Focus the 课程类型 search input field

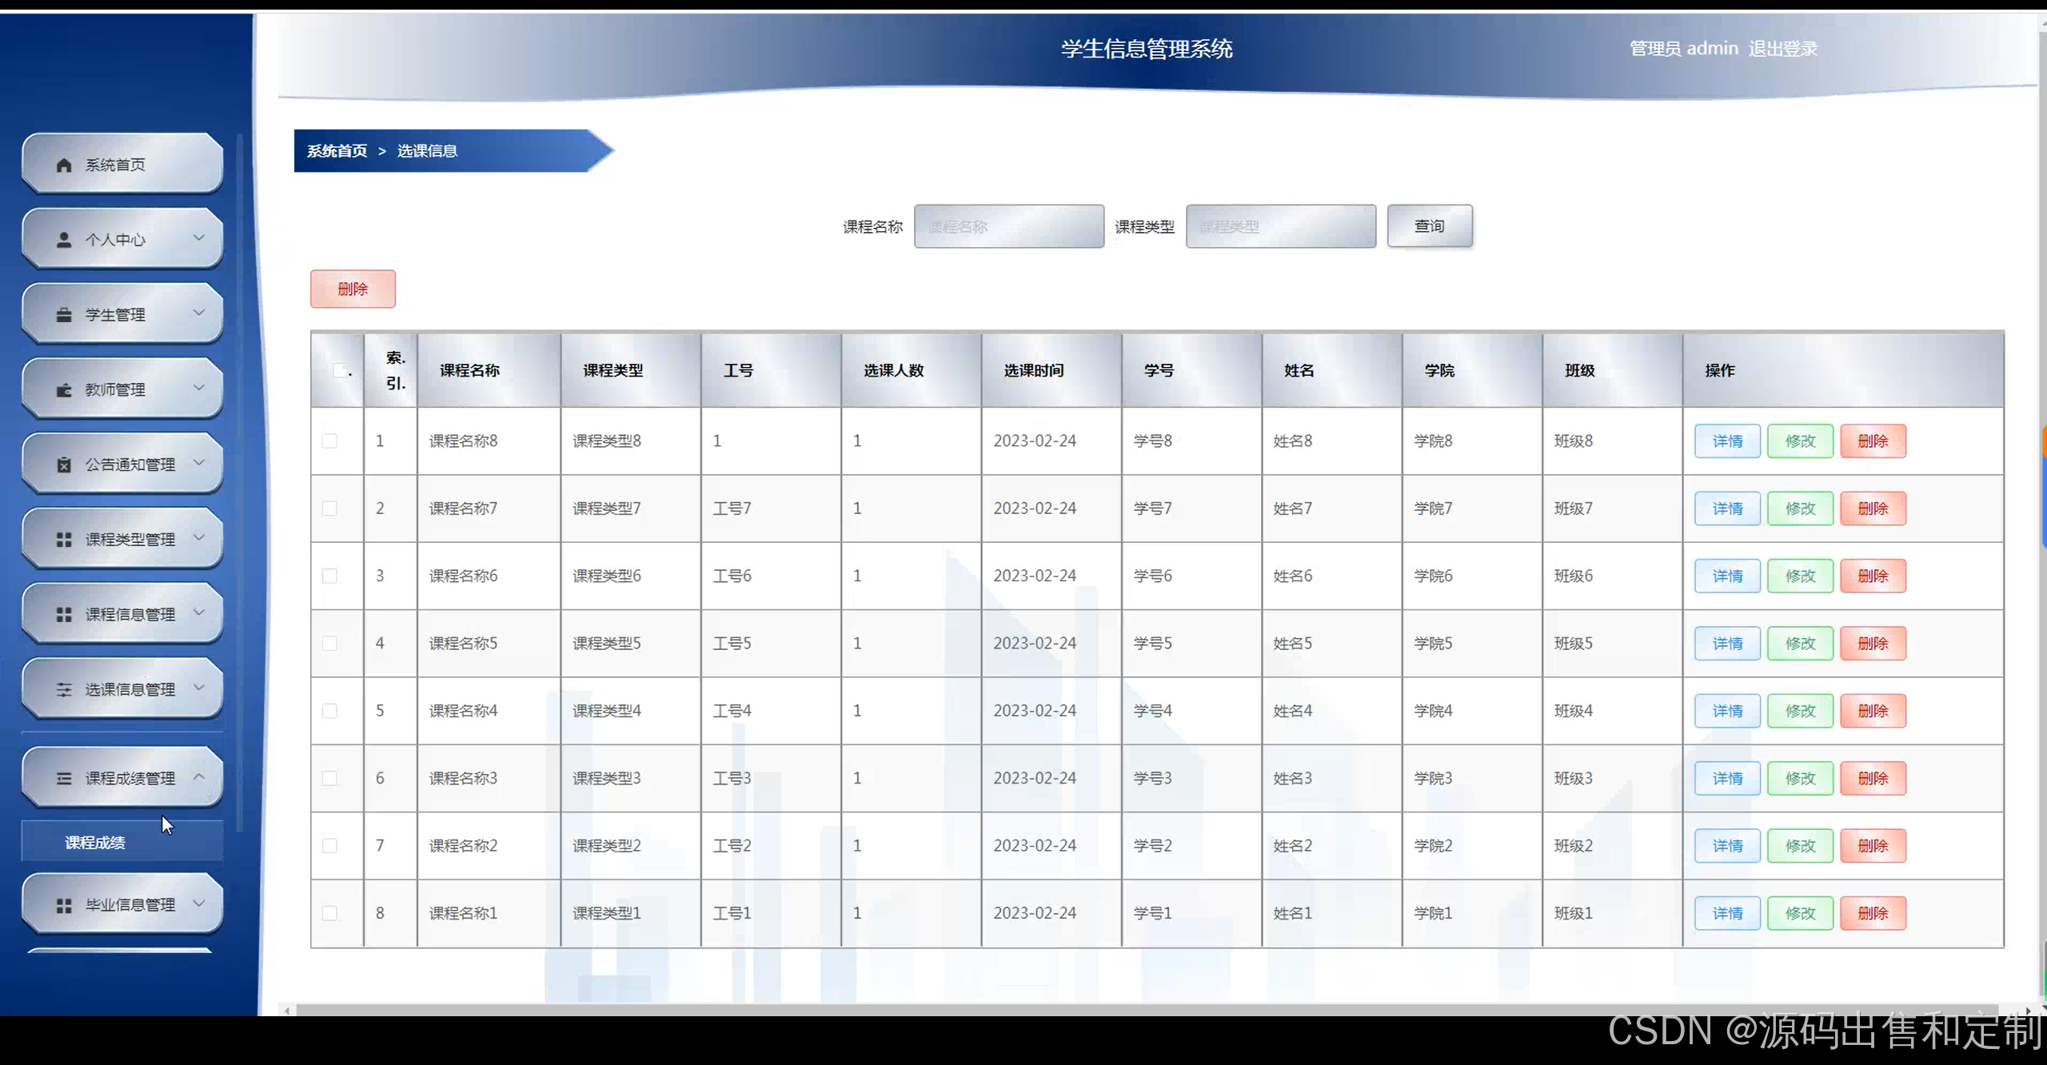pos(1280,226)
